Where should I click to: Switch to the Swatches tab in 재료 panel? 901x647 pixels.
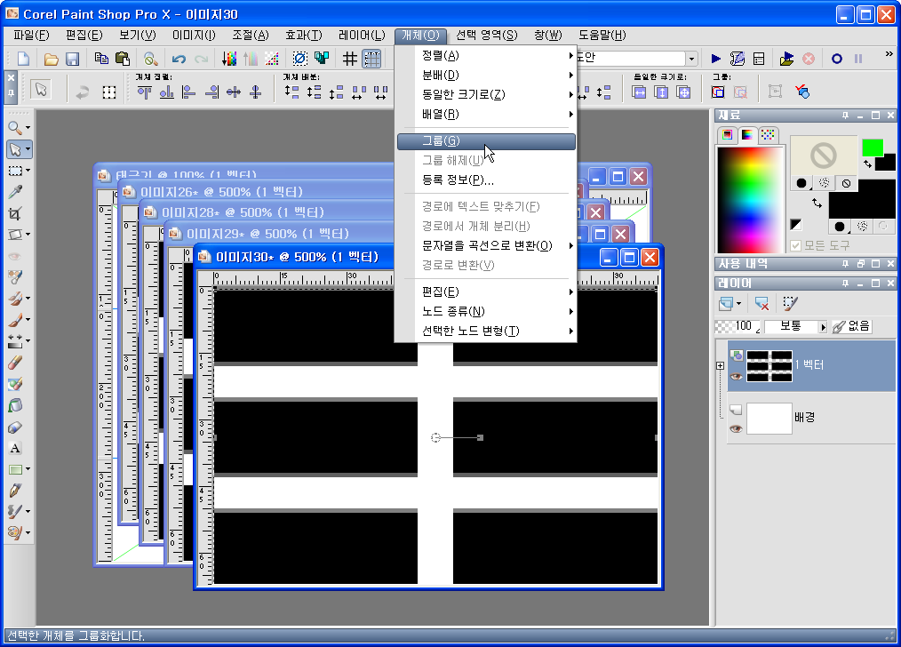click(x=768, y=135)
